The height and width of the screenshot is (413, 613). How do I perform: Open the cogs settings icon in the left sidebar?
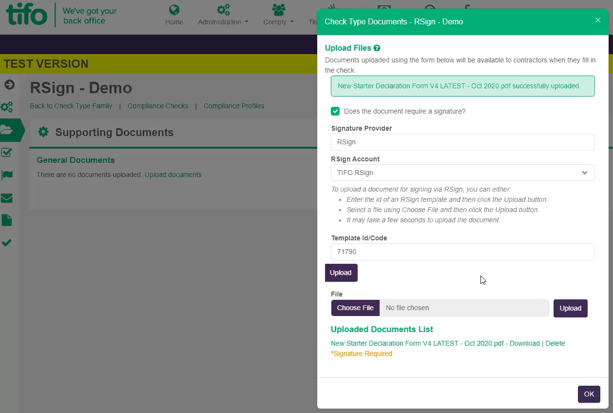(x=7, y=107)
